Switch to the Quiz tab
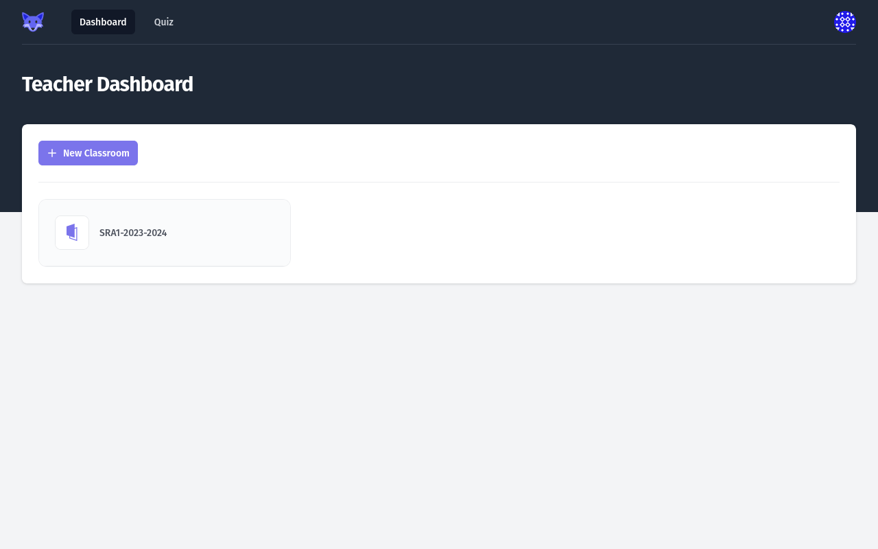The width and height of the screenshot is (878, 549). [x=163, y=21]
